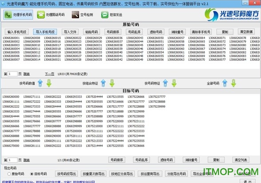Click the green down arrow beside 按号码数值
This screenshot has width=261, height=183.
click(x=49, y=83)
